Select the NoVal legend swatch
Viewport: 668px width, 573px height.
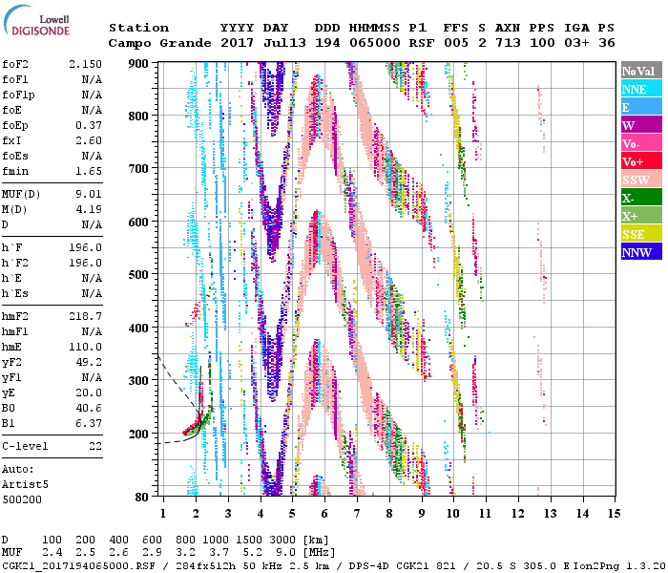tap(640, 71)
